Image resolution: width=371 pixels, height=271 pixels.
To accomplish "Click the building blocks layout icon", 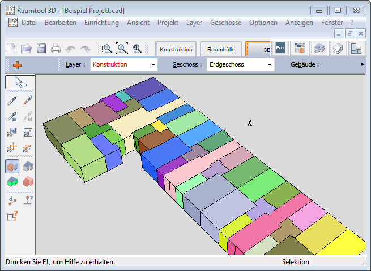I will [356, 48].
